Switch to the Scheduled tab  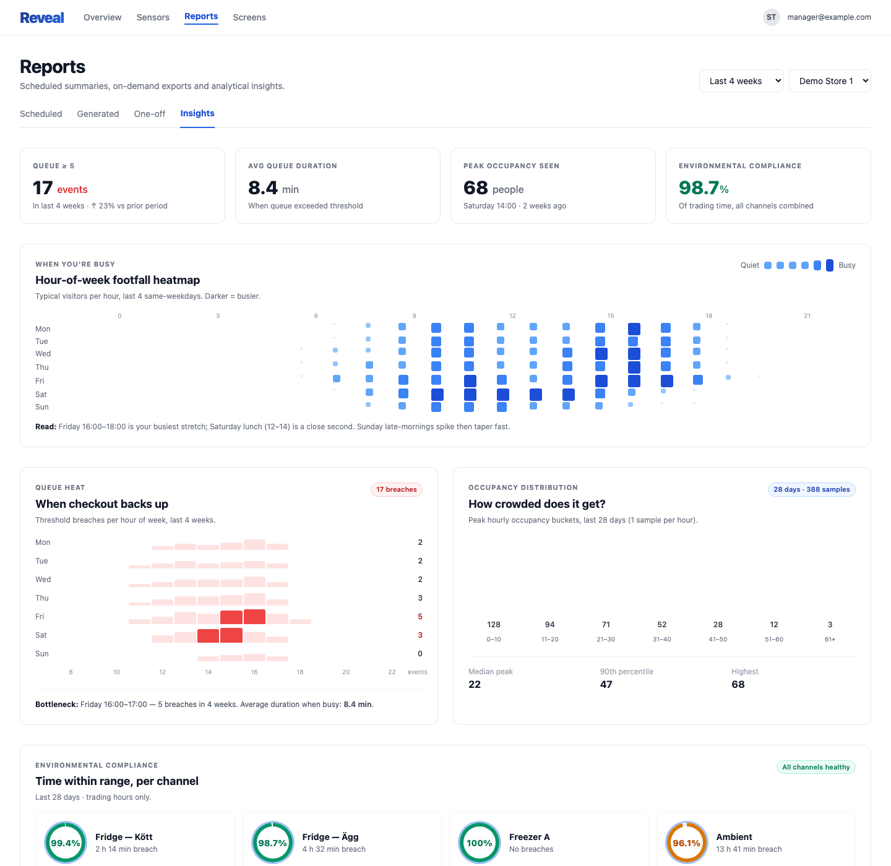pos(41,114)
